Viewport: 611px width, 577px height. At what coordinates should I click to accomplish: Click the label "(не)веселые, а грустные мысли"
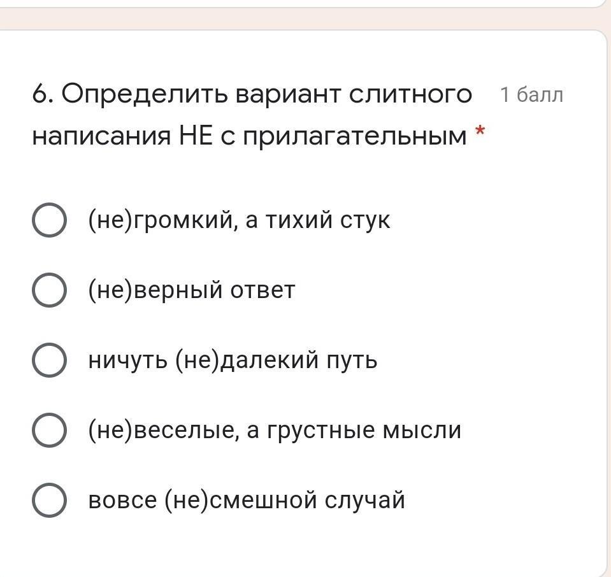tap(274, 431)
